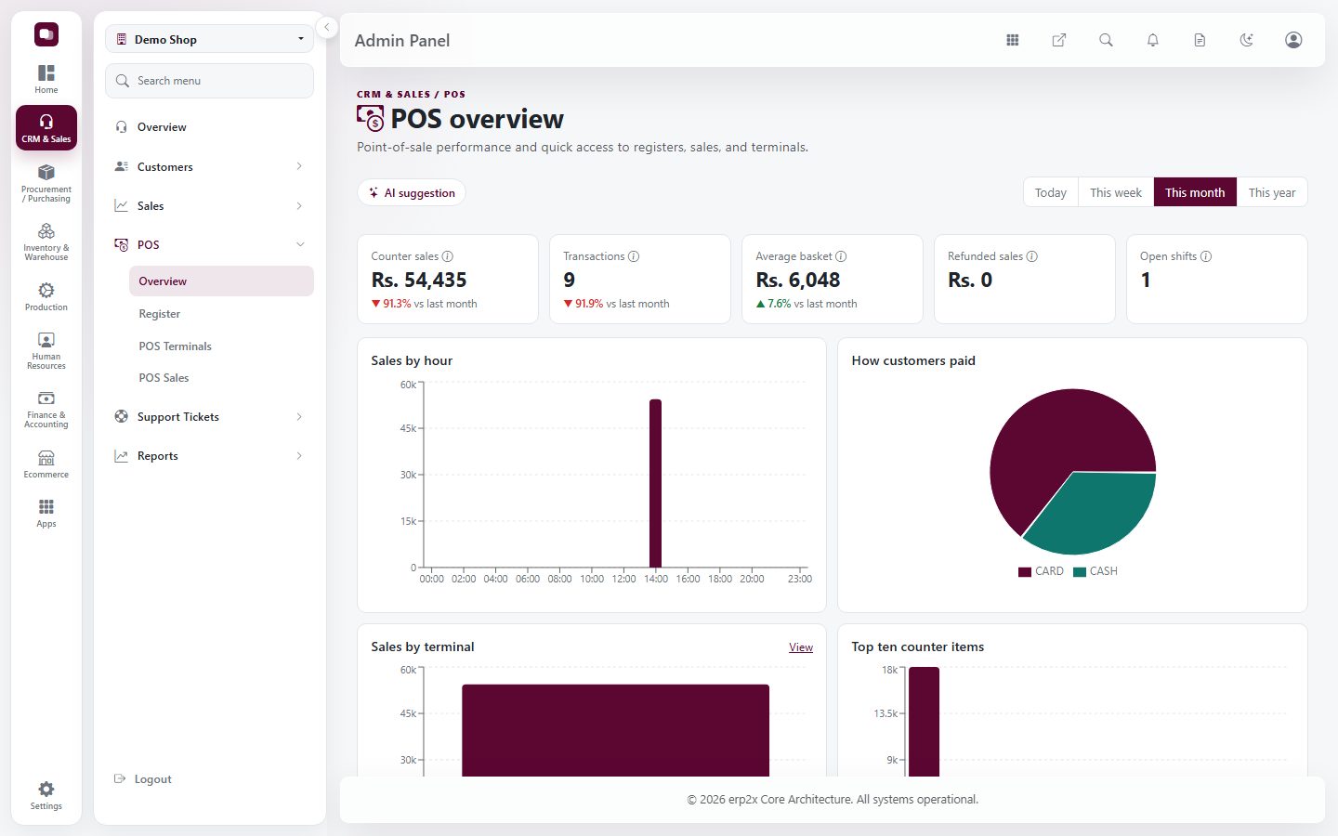Click View link on Sales by terminal
This screenshot has width=1338, height=836.
(x=801, y=647)
